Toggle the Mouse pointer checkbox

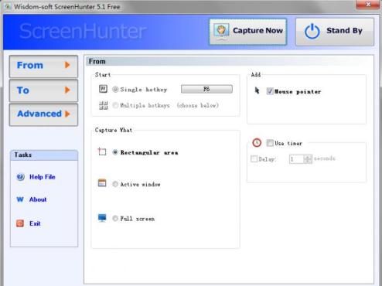(270, 91)
